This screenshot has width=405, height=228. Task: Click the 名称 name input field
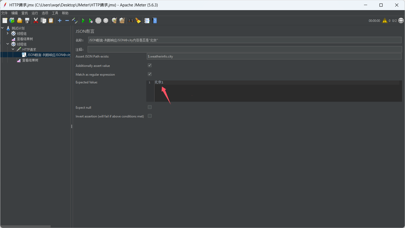point(245,40)
